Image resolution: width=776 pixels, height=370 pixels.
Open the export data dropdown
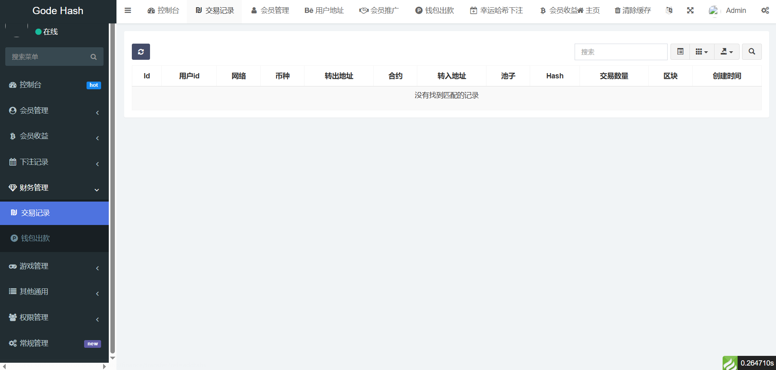tap(727, 52)
